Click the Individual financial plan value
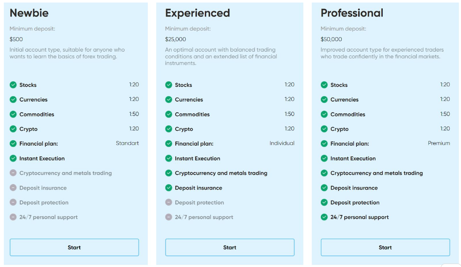The image size is (461, 267). coord(282,143)
